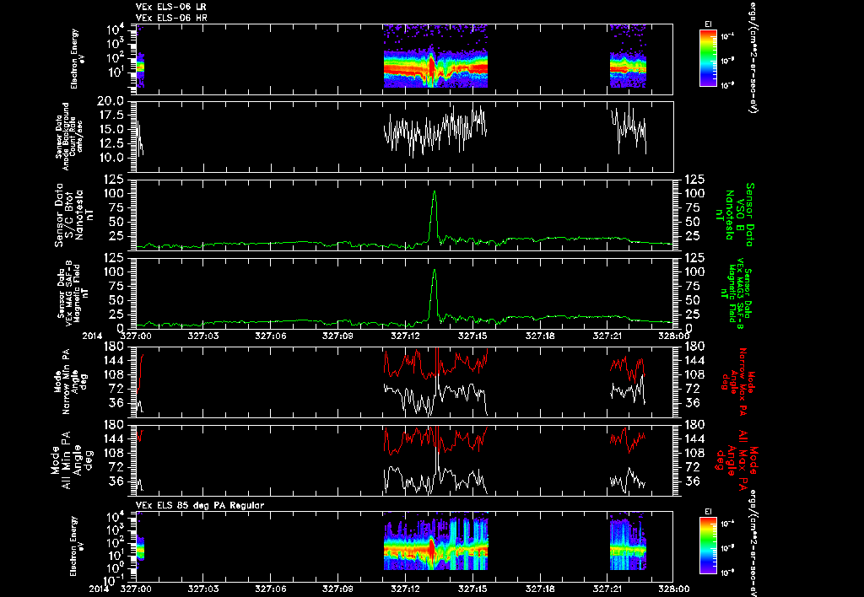The image size is (864, 597).
Task: Click the '20.0' tick on count rate axis
Action: click(x=112, y=101)
